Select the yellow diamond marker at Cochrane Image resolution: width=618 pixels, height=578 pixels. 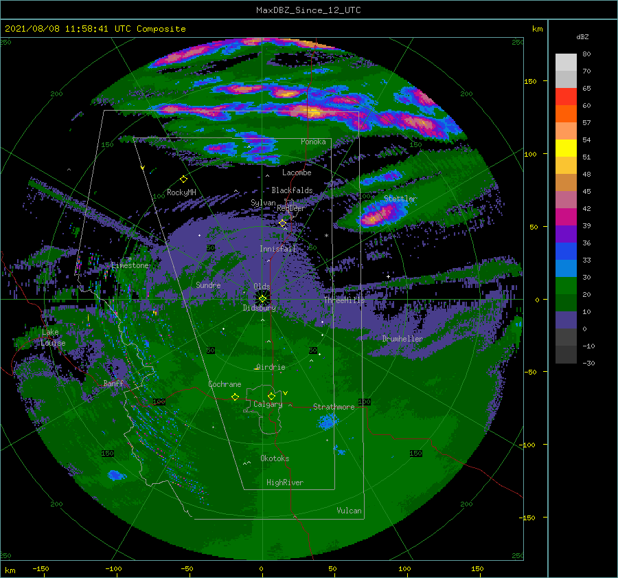pyautogui.click(x=235, y=397)
